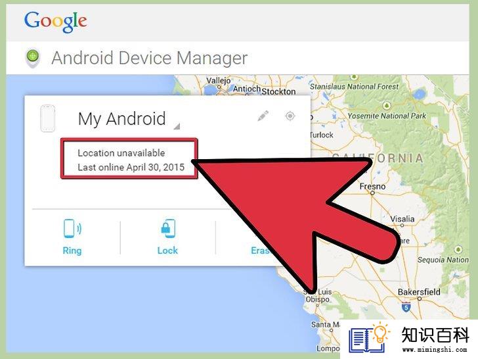The width and height of the screenshot is (478, 359).
Task: Select the Lock button label
Action: pos(167,251)
